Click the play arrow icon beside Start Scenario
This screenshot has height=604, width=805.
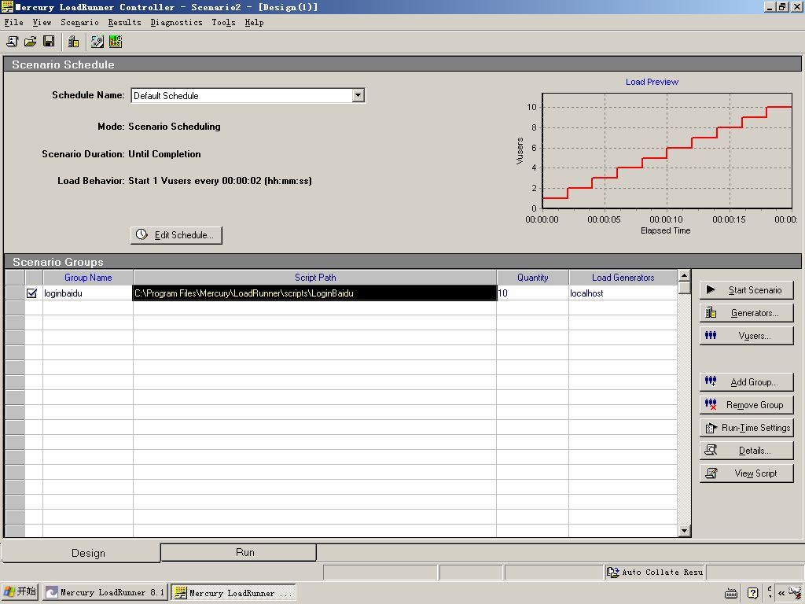[711, 289]
